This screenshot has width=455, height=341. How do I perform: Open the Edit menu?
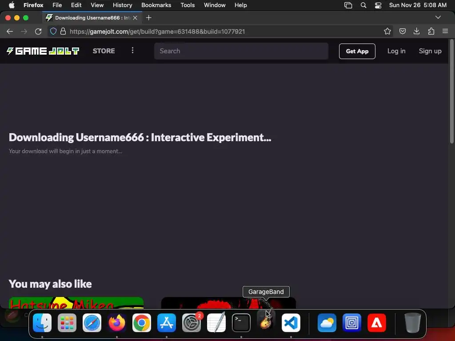(76, 5)
